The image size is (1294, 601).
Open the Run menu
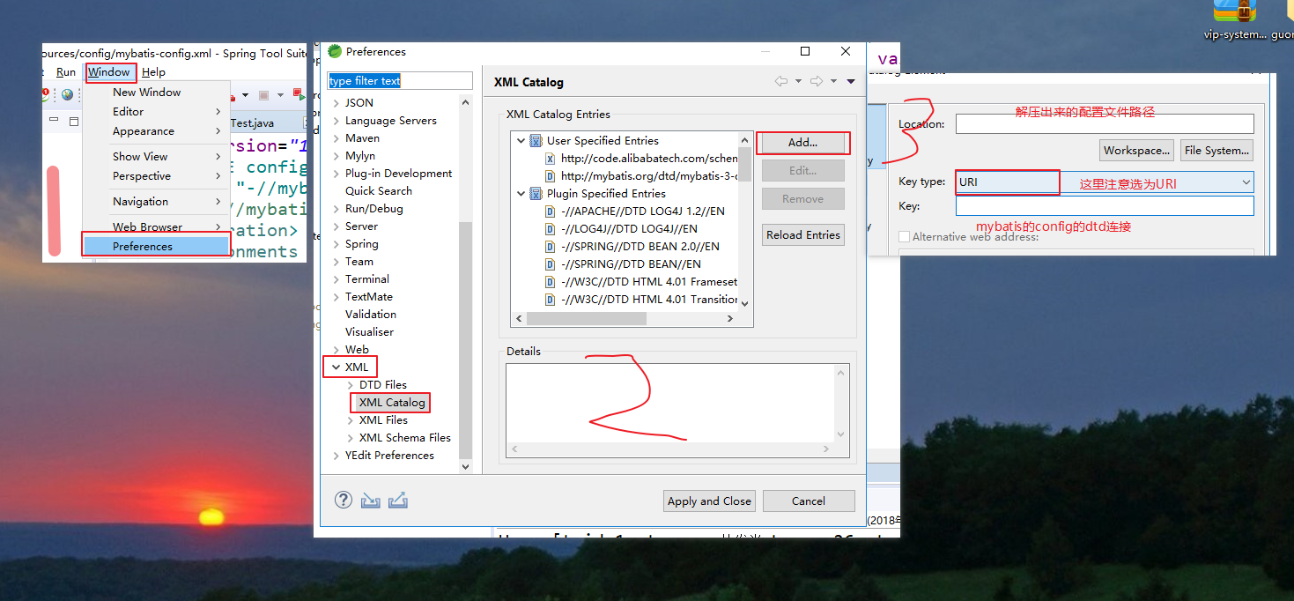point(66,72)
